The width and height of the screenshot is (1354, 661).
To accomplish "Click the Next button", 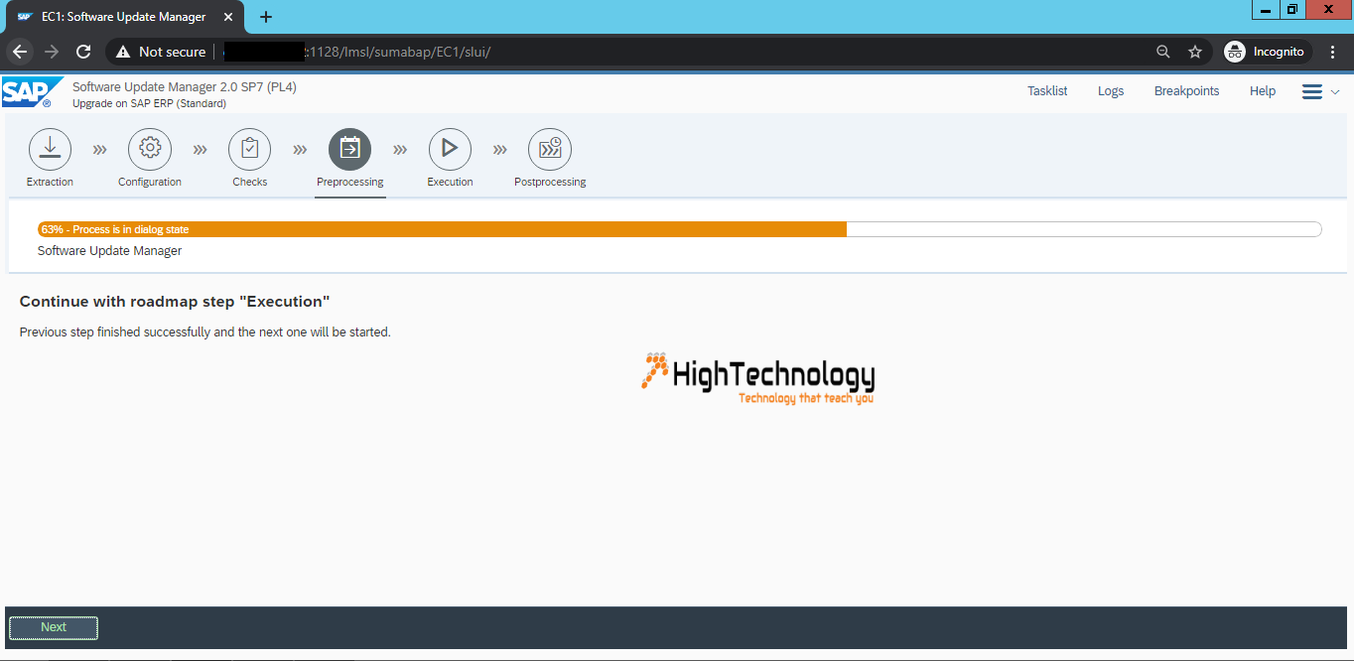I will (54, 627).
